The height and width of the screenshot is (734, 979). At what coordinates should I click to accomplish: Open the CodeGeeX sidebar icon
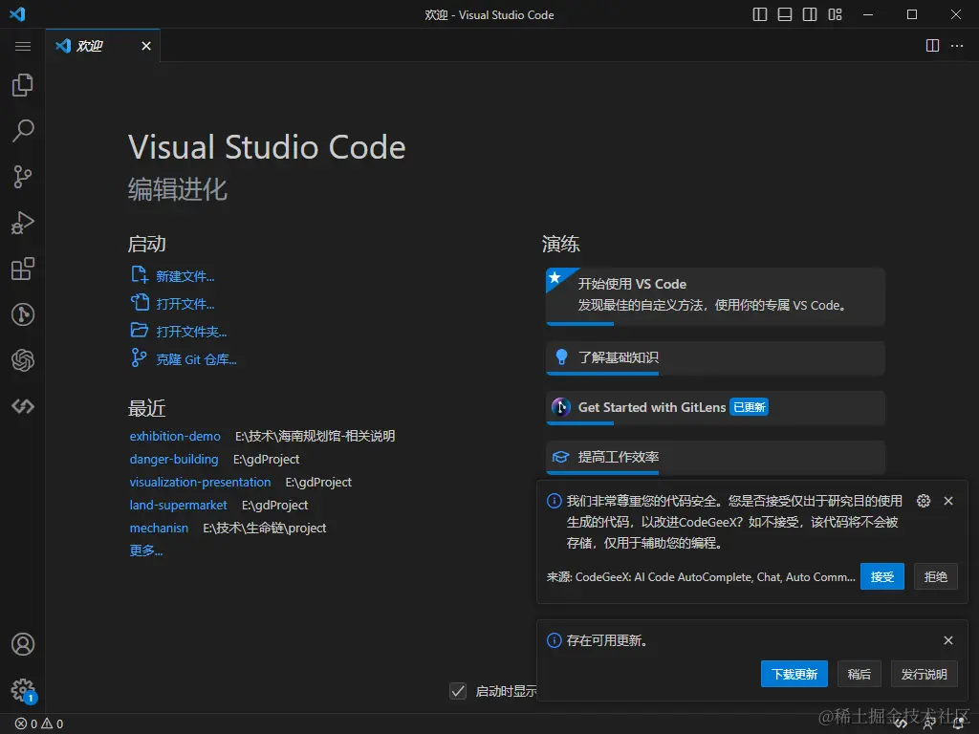[23, 406]
